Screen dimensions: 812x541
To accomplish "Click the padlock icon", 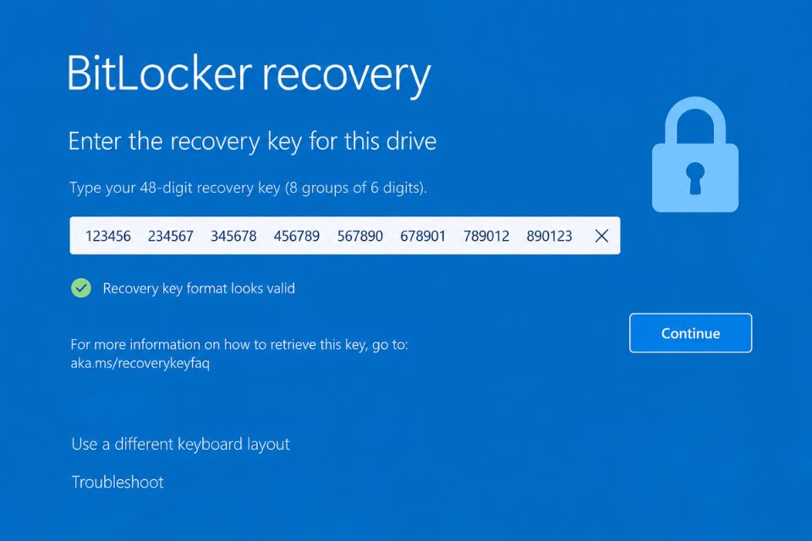I will 695,155.
